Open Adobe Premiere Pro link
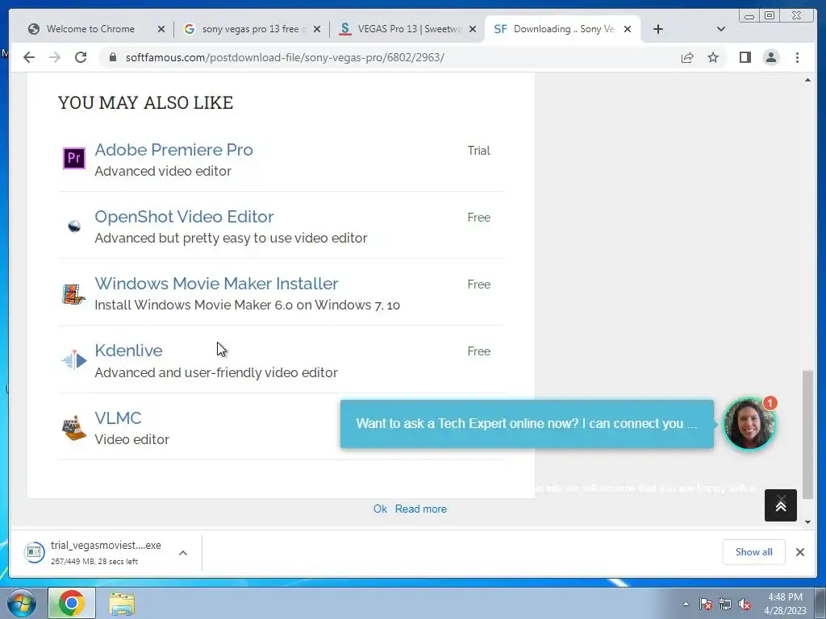This screenshot has height=619, width=826. pyautogui.click(x=174, y=149)
